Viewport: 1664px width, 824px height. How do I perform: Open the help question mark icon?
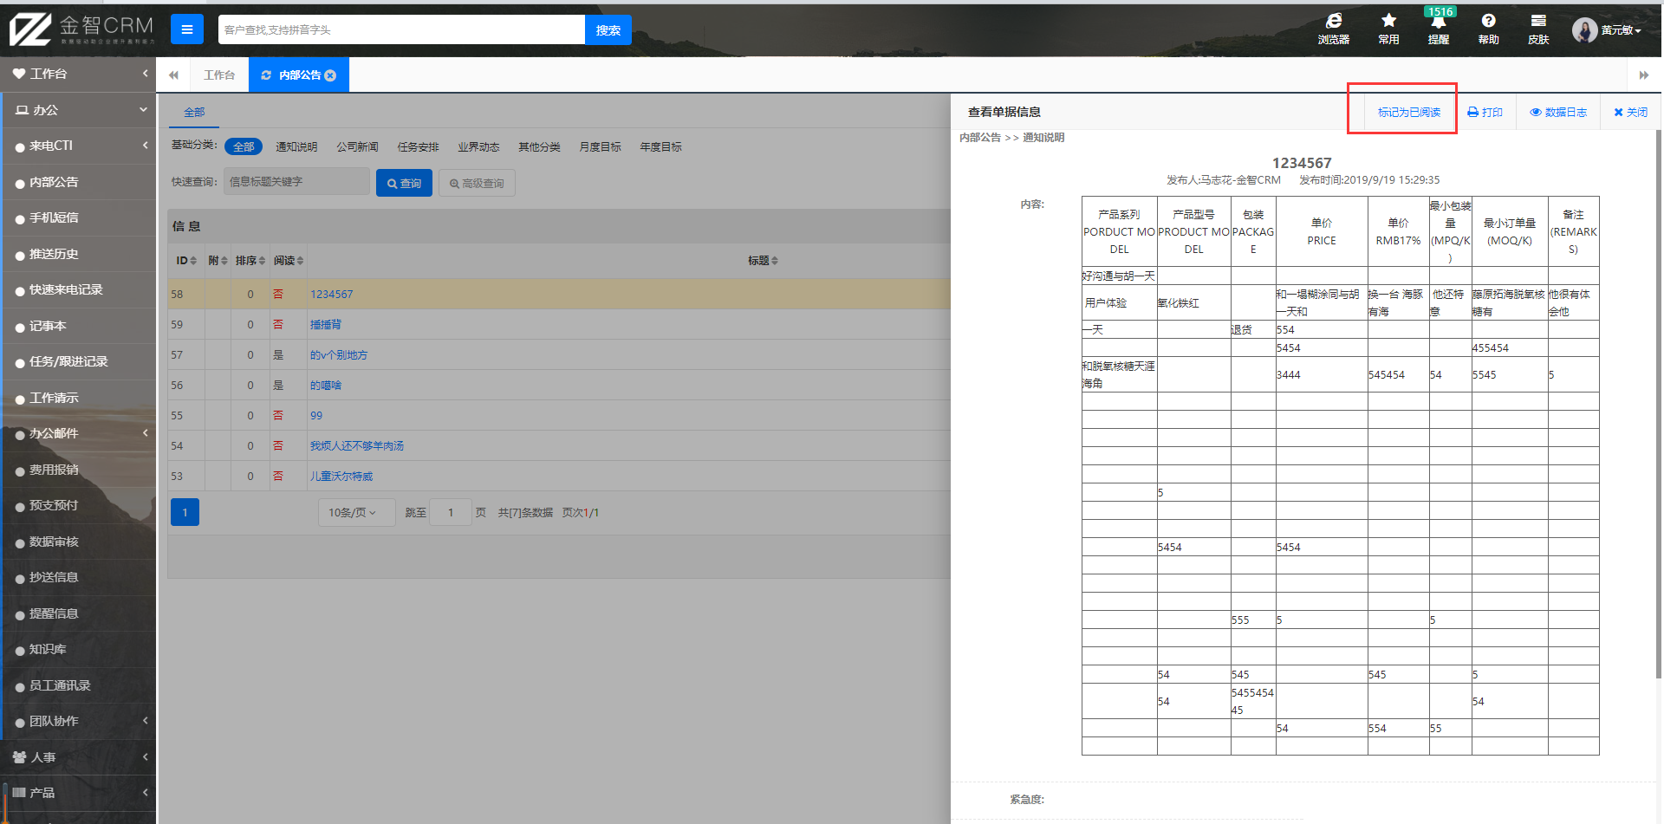(1488, 29)
